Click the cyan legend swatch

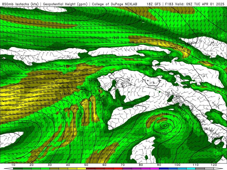[x=191, y=169]
